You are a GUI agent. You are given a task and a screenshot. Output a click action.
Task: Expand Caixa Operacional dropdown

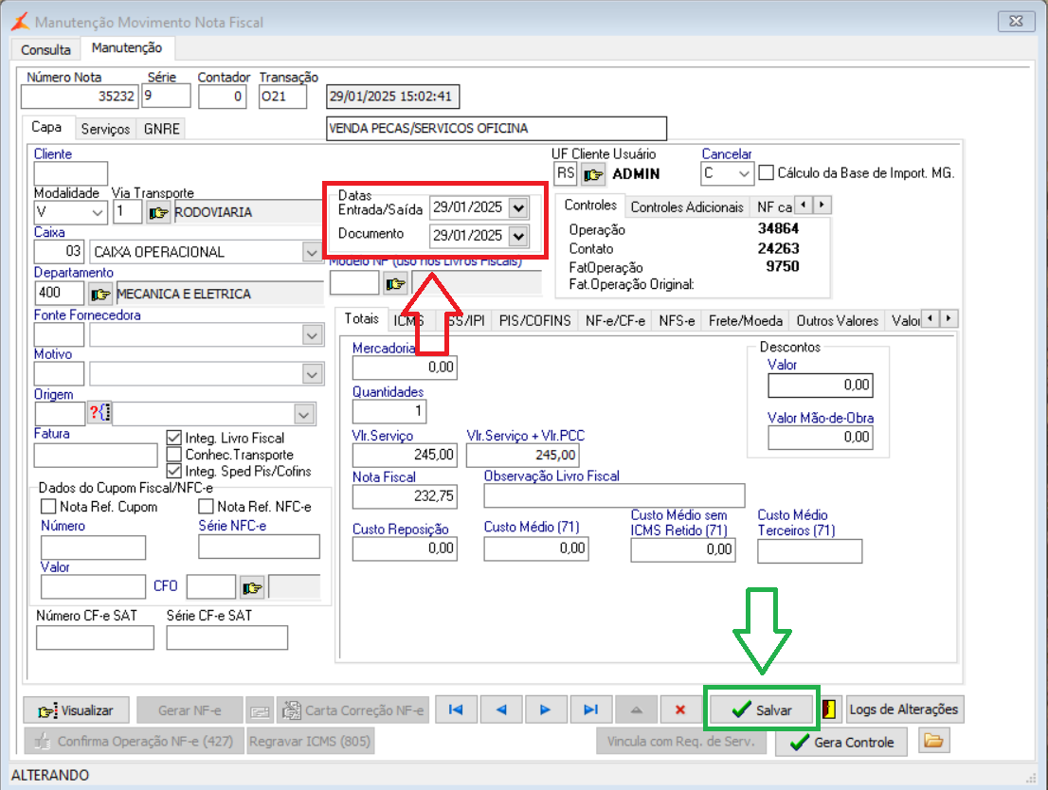click(312, 253)
